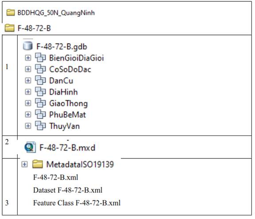Click the Dataset F-48-72-B.xml entry
Viewport: 255px width, 219px height.
(x=68, y=190)
